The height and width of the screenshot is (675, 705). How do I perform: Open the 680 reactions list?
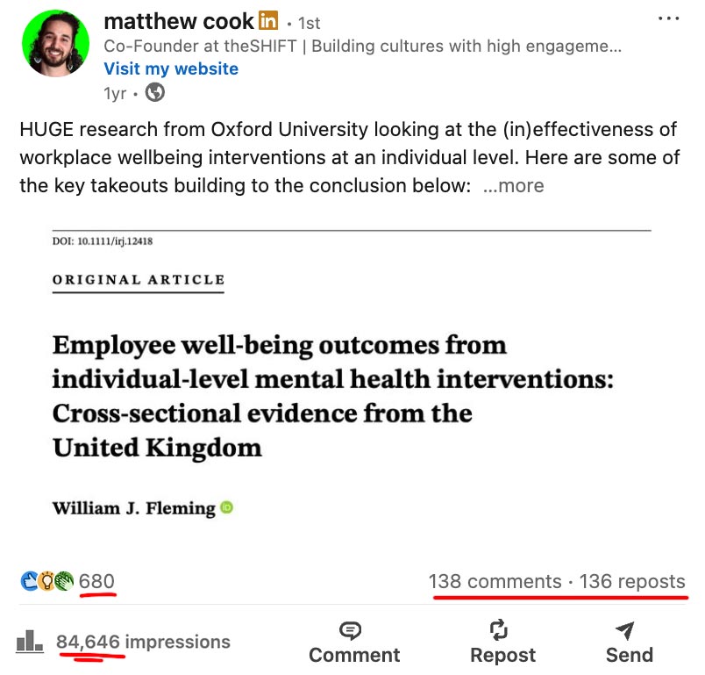(96, 581)
